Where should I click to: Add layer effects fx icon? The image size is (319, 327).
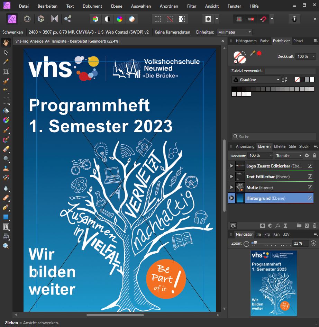click(x=278, y=225)
